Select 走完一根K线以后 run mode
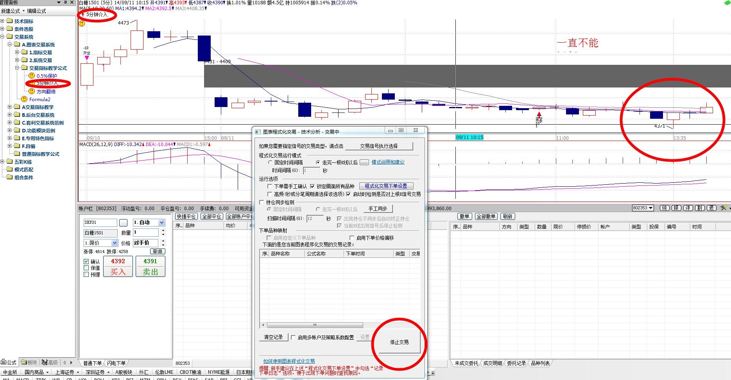 click(318, 162)
